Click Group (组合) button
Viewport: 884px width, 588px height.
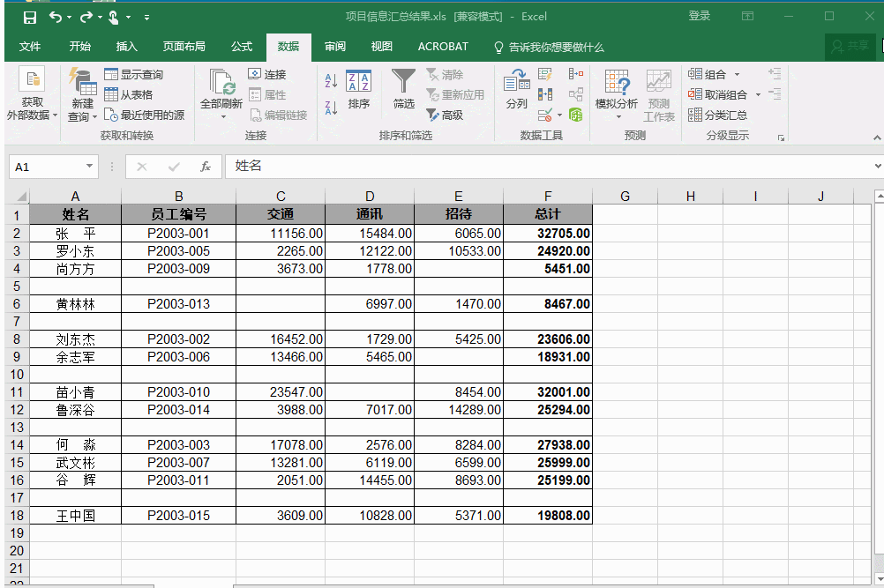pyautogui.click(x=707, y=74)
